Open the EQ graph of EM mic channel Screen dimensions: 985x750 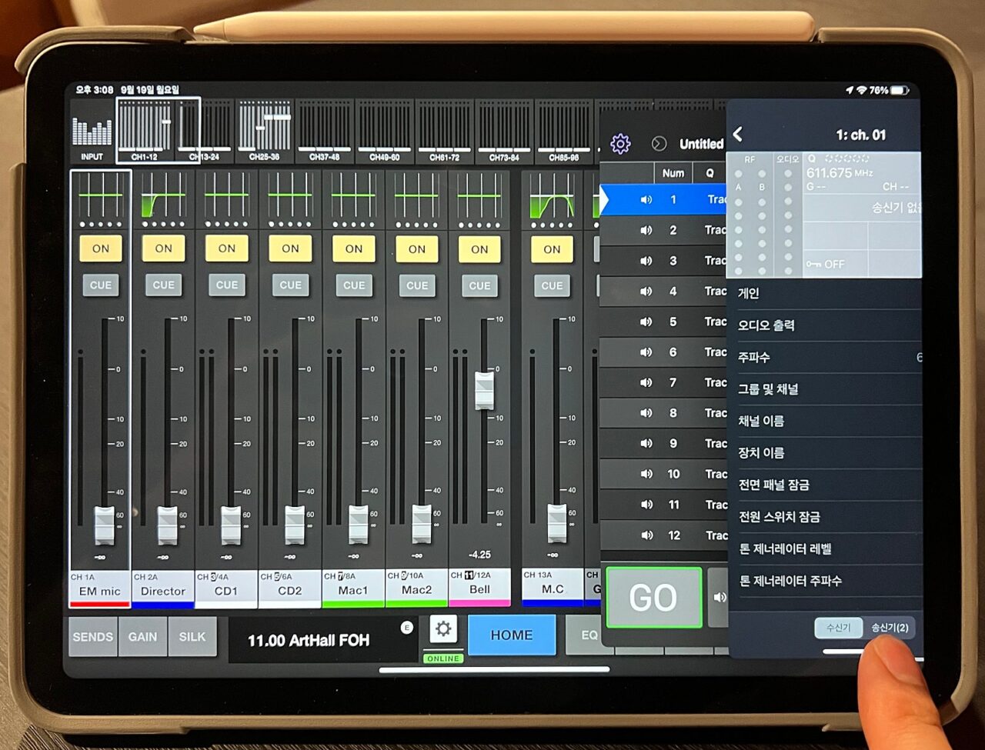click(101, 196)
